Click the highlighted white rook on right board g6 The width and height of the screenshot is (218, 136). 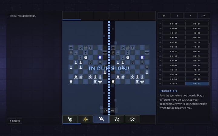click(x=142, y=57)
